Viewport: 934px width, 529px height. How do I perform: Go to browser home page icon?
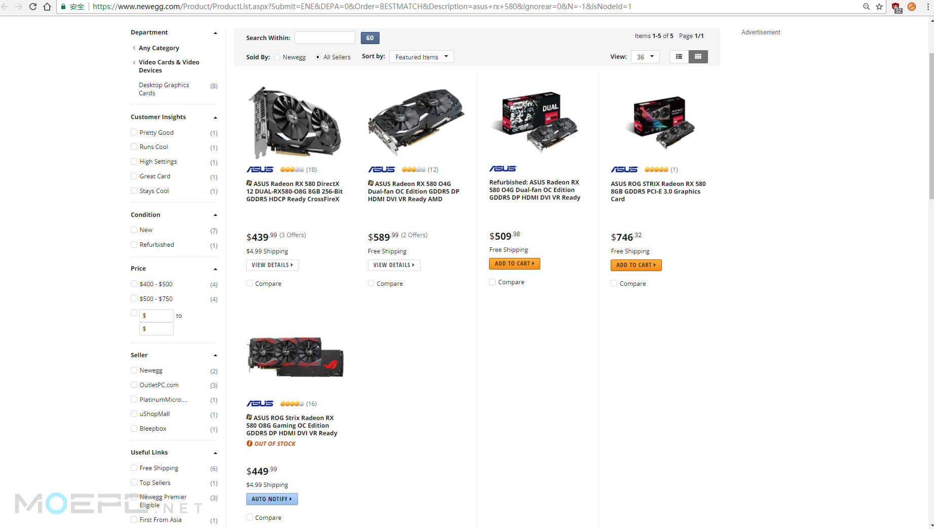[x=47, y=7]
